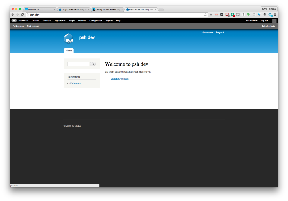Click the psh.dev site name
Viewport: 288px width, 201px height.
(x=87, y=37)
